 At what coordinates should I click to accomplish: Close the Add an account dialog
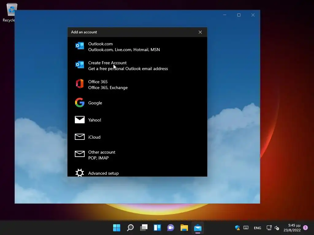(200, 32)
